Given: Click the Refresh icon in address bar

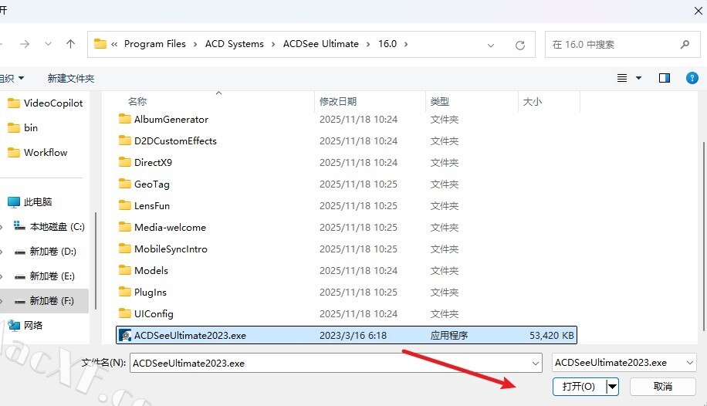Looking at the screenshot, I should click(x=521, y=45).
